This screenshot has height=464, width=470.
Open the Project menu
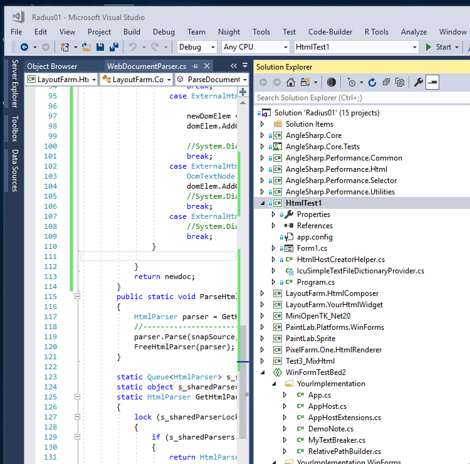(99, 32)
